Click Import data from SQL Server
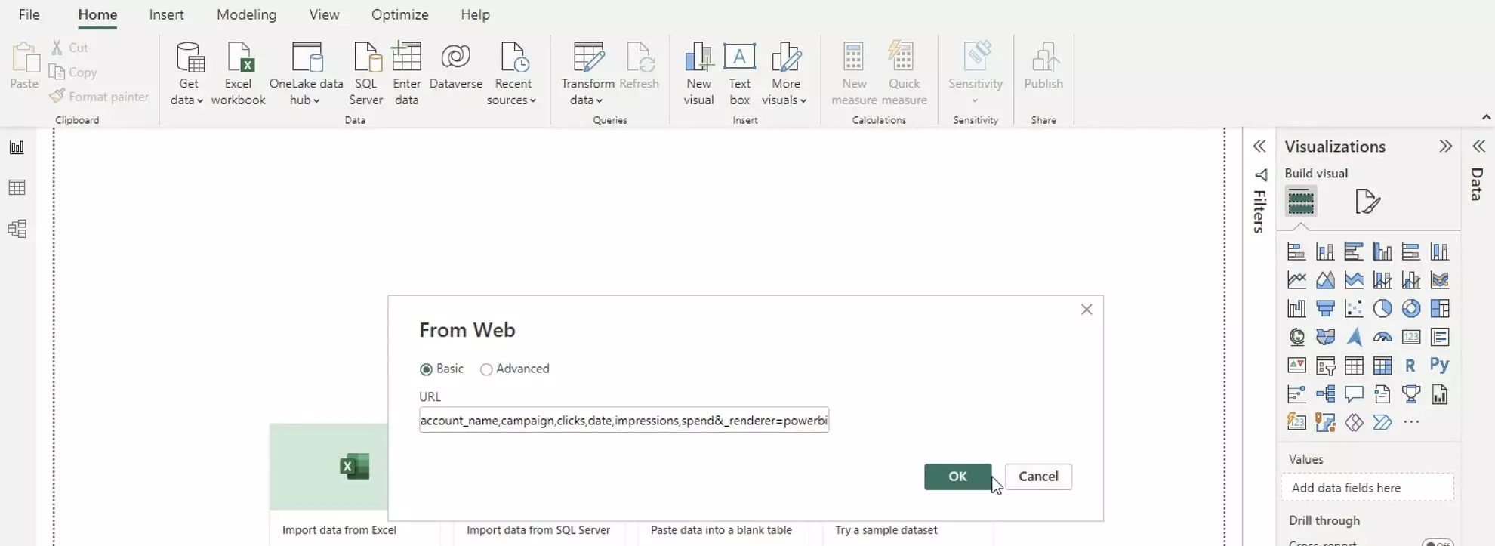 (538, 530)
